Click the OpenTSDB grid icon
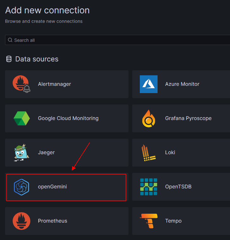This screenshot has height=240, width=230. coord(149,187)
